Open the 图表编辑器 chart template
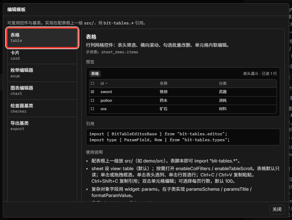The width and height of the screenshot is (292, 220). (42, 91)
